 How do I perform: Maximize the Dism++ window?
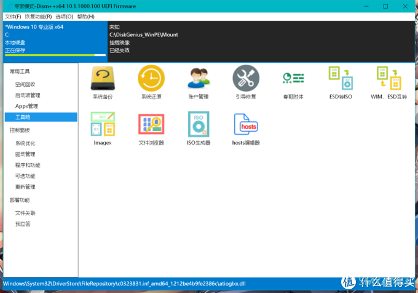point(385,6)
